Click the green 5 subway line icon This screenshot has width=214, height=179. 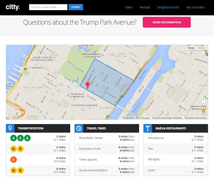[20, 138]
